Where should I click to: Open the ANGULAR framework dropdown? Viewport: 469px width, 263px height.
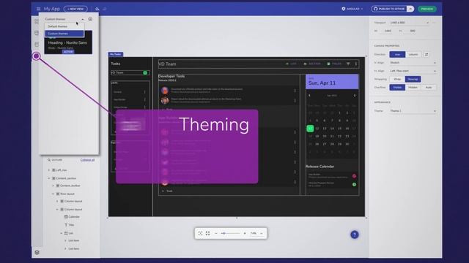(352, 9)
